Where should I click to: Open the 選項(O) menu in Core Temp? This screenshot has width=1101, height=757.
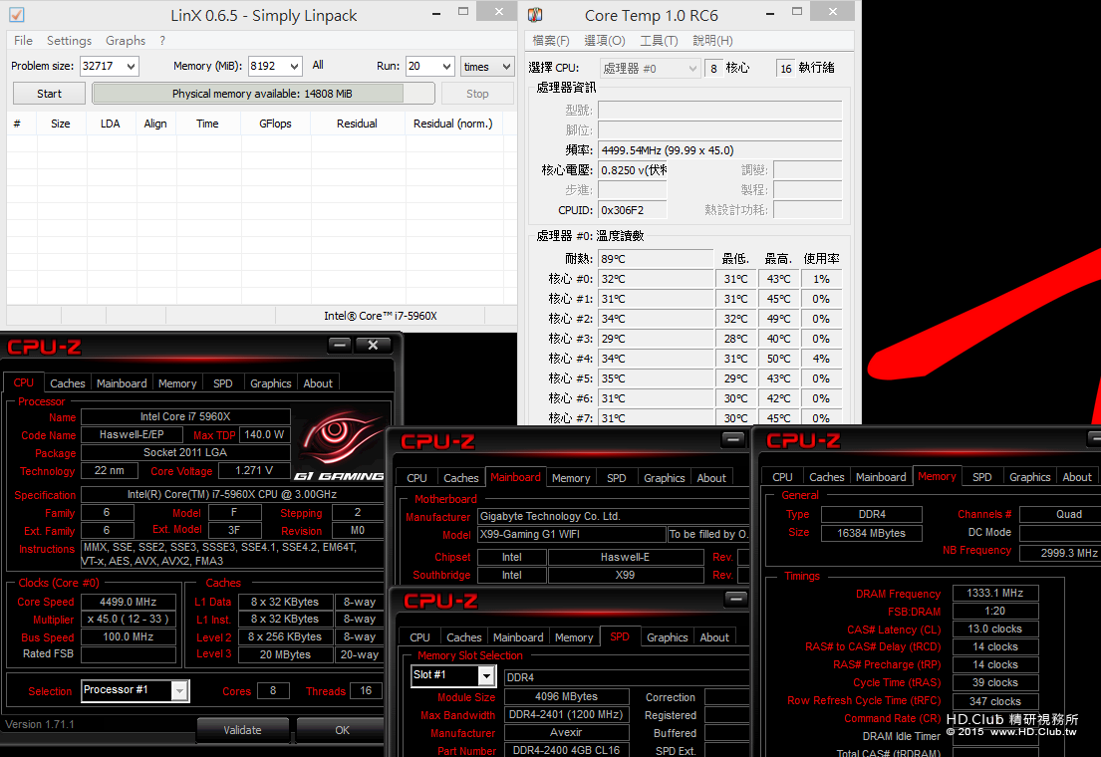(x=605, y=41)
